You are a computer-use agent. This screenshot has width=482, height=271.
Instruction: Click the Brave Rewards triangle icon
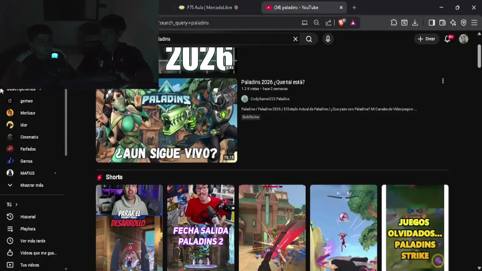click(x=353, y=23)
